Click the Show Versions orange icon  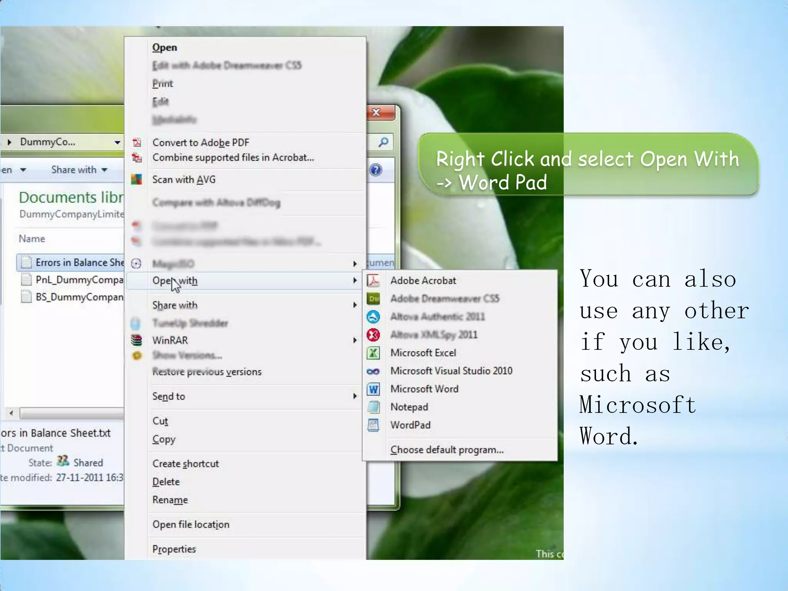click(x=137, y=356)
